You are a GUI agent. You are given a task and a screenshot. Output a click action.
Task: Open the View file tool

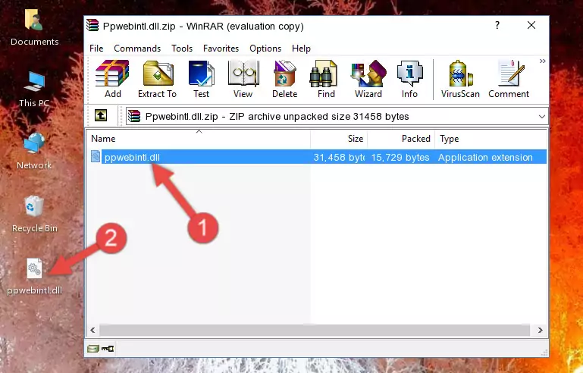[x=243, y=79]
